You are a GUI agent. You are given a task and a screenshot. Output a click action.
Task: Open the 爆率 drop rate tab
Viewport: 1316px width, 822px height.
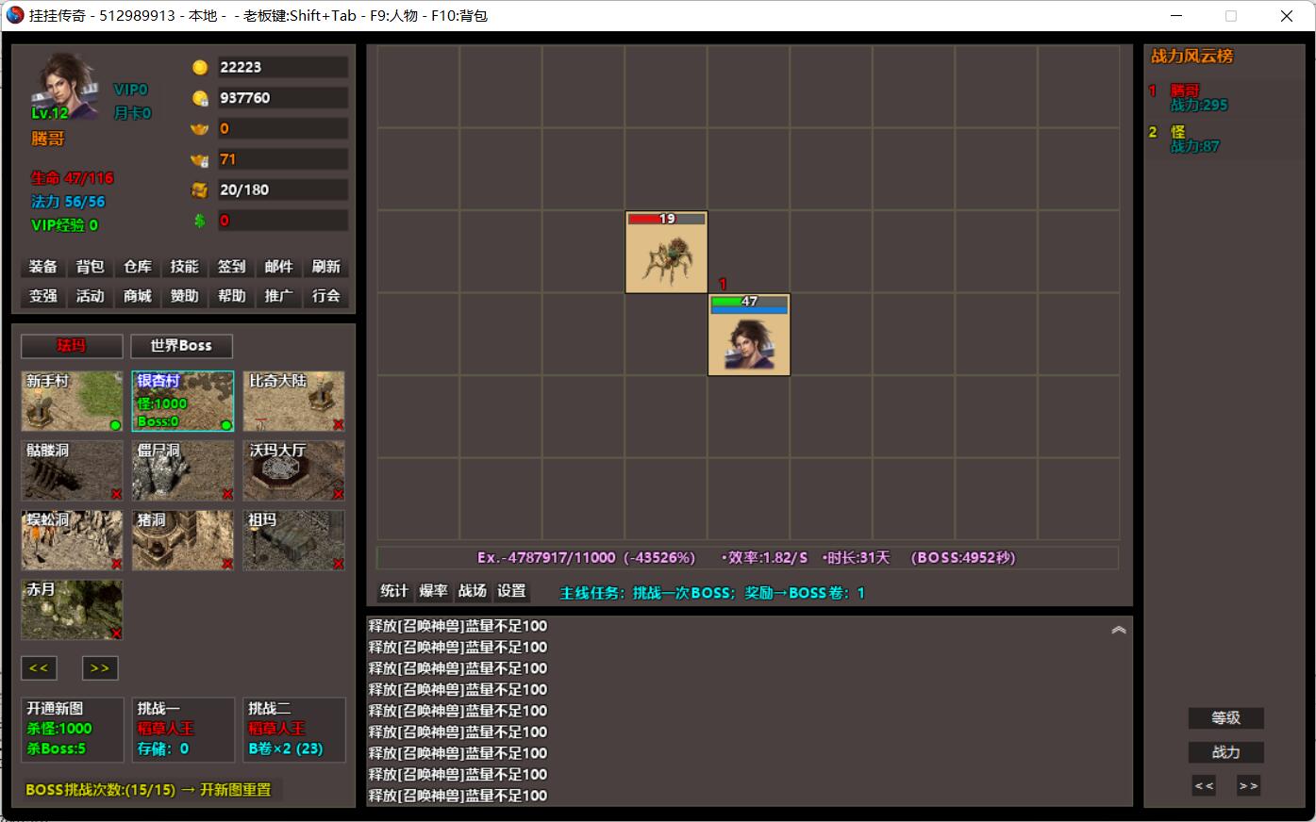click(x=434, y=591)
